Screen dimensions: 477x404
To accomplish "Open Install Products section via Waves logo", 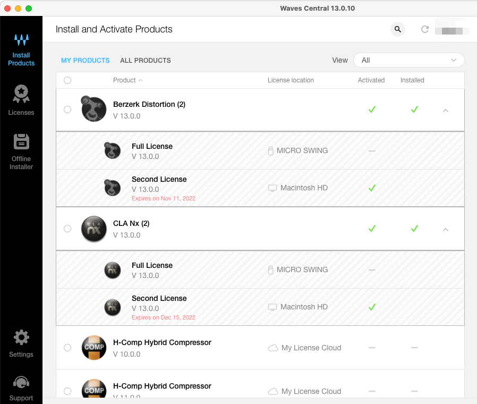I will (x=21, y=39).
